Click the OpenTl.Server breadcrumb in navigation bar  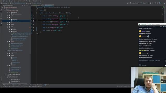point(5,3)
